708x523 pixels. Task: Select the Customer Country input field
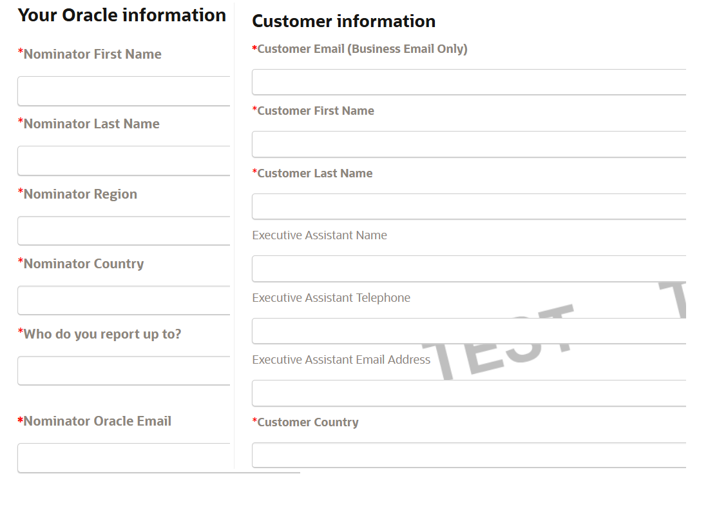click(x=468, y=455)
